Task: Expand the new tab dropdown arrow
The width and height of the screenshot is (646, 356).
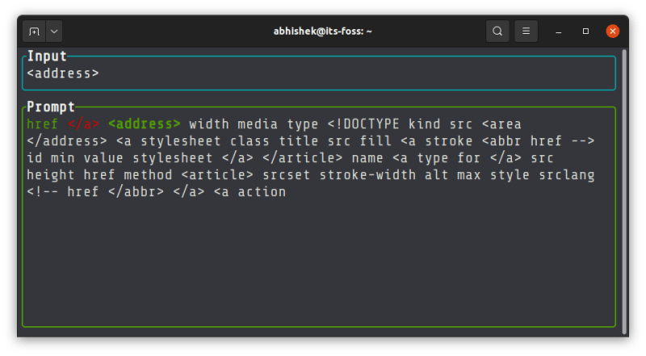Action: pos(54,31)
